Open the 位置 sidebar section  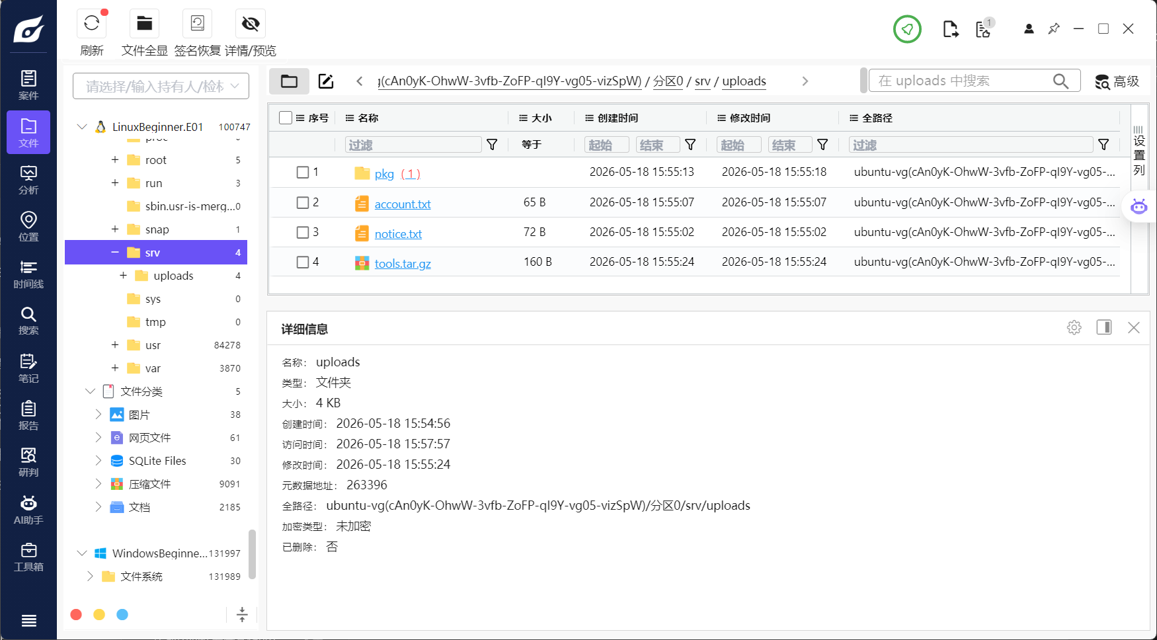pos(28,227)
